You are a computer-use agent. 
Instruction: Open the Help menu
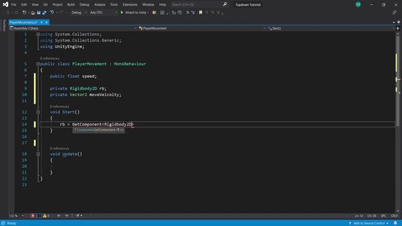[163, 4]
